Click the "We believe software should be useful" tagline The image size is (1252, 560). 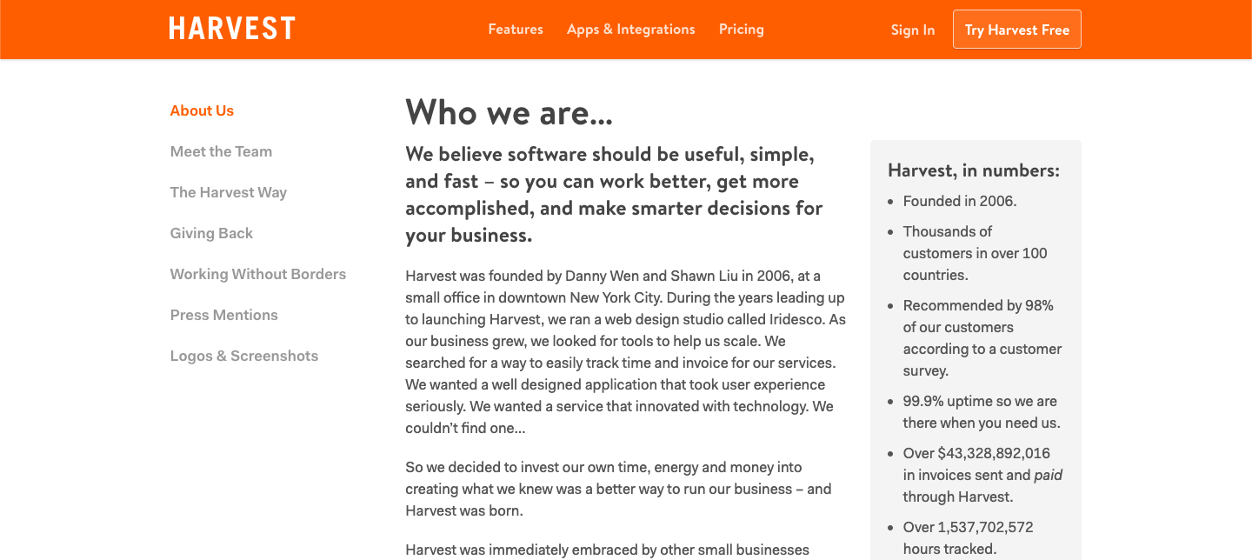(614, 195)
